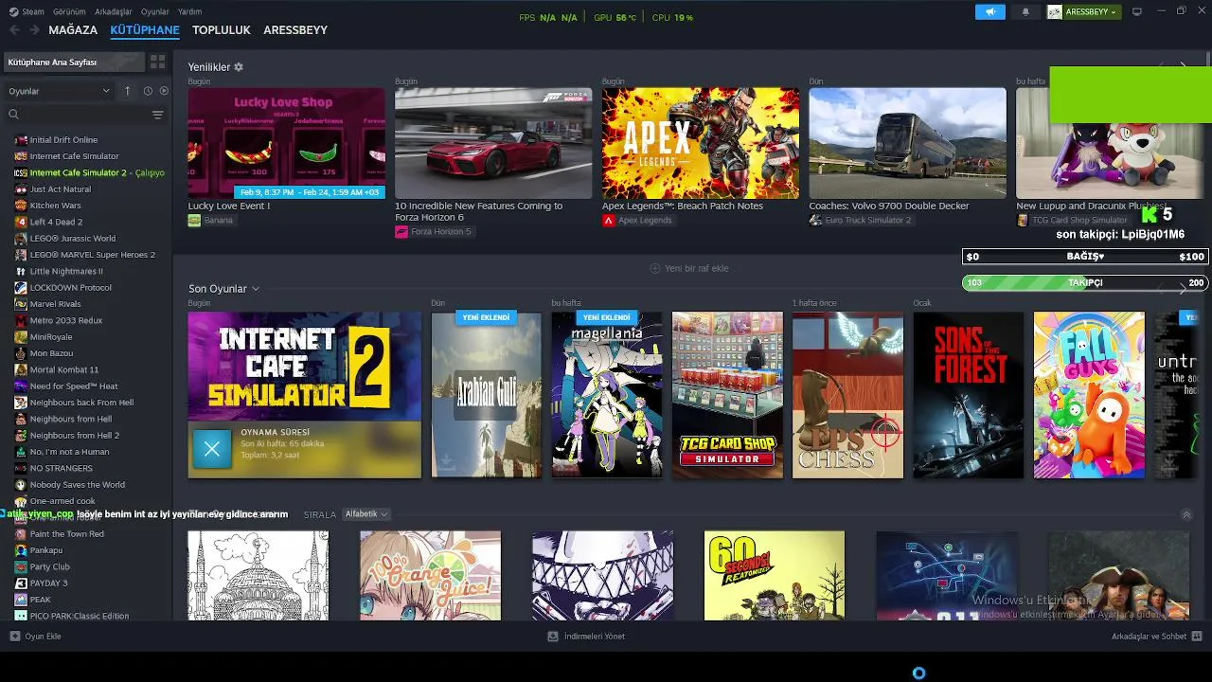Open the TCG Card Shop Simulator cover
This screenshot has width=1212, height=682.
pos(727,395)
